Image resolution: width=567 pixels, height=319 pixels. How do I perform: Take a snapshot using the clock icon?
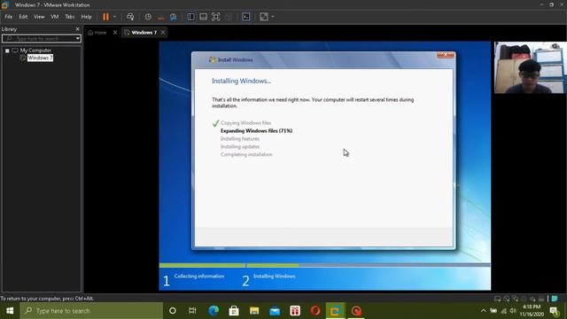pyautogui.click(x=148, y=17)
